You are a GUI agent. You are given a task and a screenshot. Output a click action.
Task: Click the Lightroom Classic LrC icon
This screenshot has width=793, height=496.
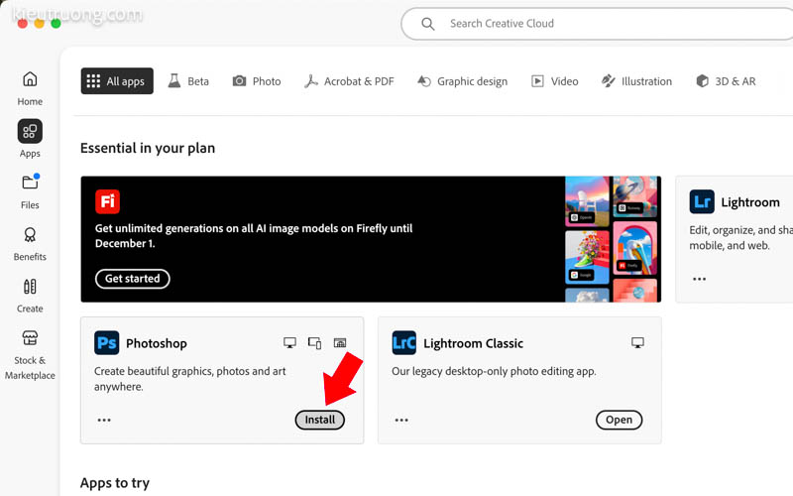pos(404,342)
